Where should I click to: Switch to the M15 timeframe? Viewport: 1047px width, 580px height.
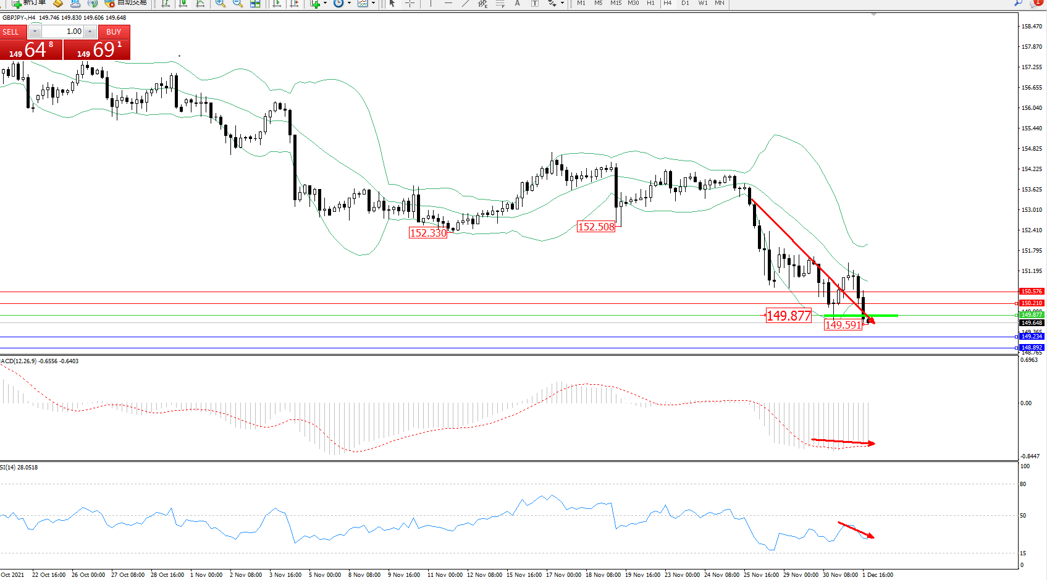tap(616, 3)
